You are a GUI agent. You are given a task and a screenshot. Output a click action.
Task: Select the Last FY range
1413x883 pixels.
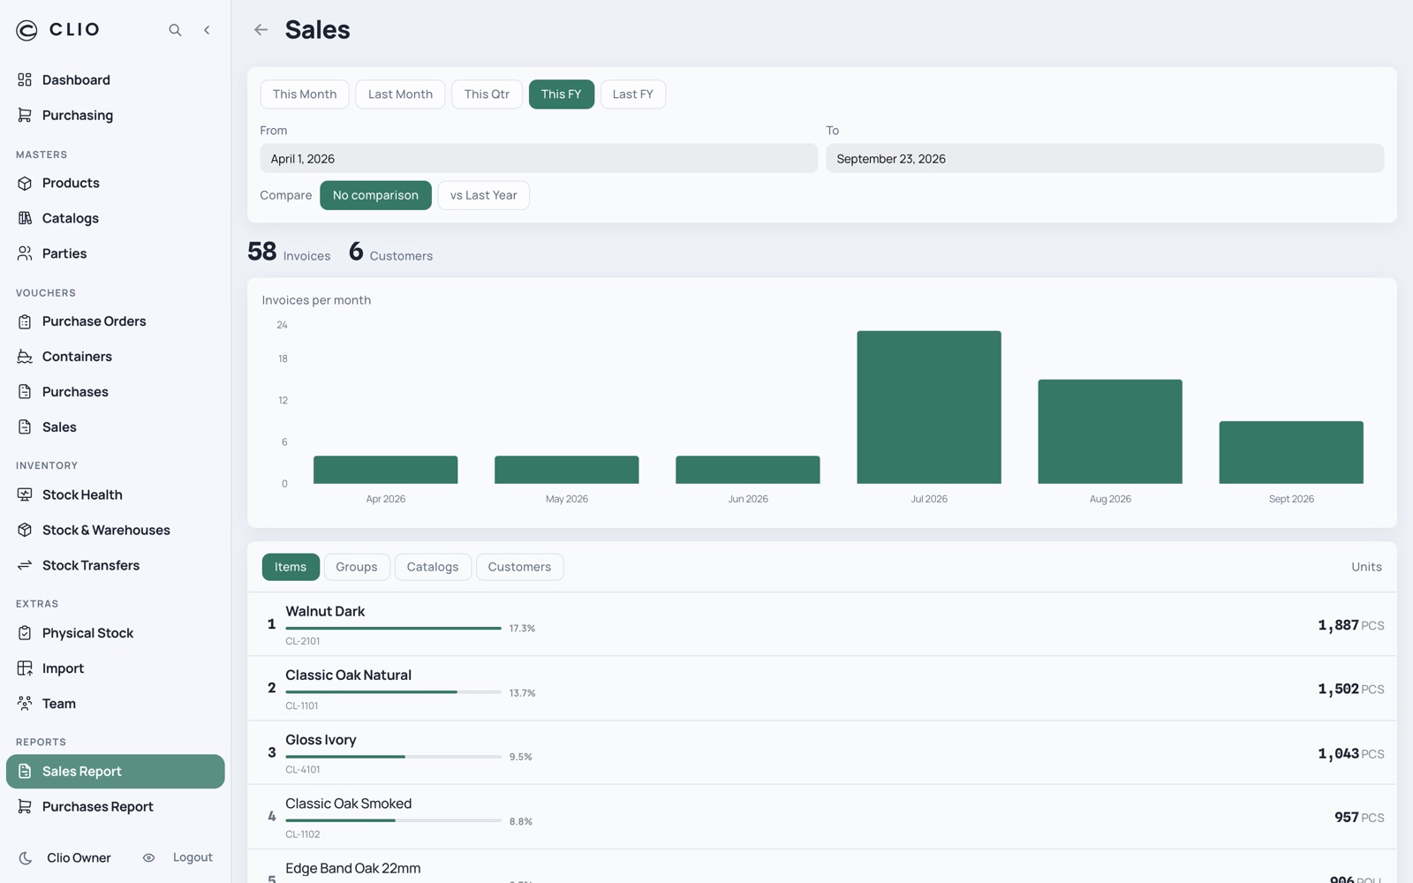(632, 94)
